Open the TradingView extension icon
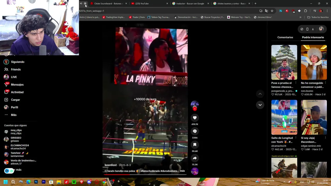This screenshot has width=331, height=186. click(281, 11)
